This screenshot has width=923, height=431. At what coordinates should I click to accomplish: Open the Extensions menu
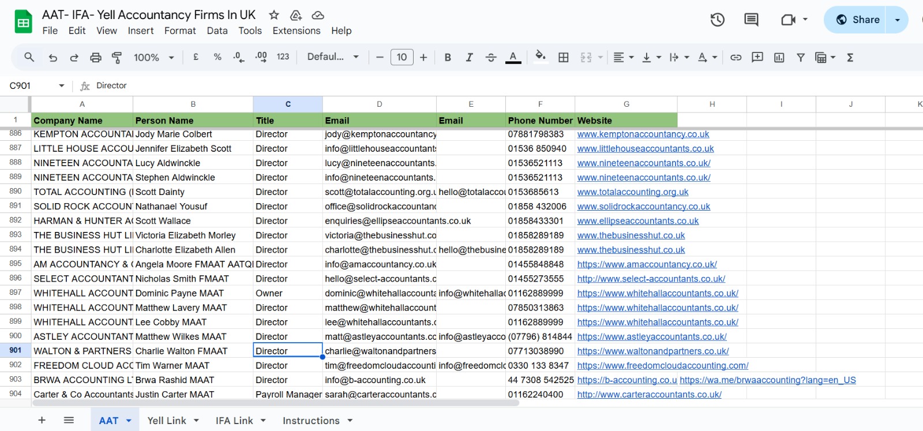pyautogui.click(x=297, y=31)
